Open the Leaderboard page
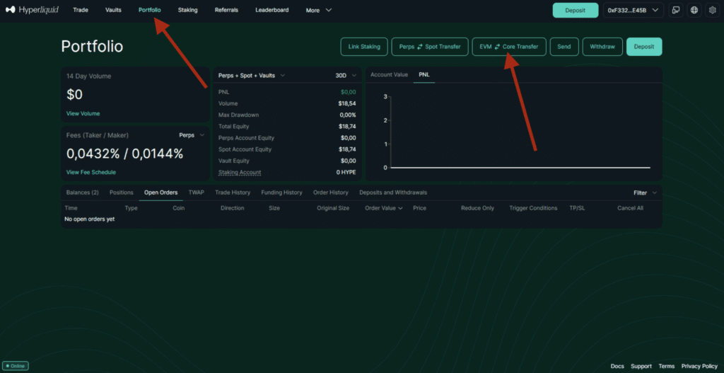Image resolution: width=724 pixels, height=373 pixels. tap(272, 10)
